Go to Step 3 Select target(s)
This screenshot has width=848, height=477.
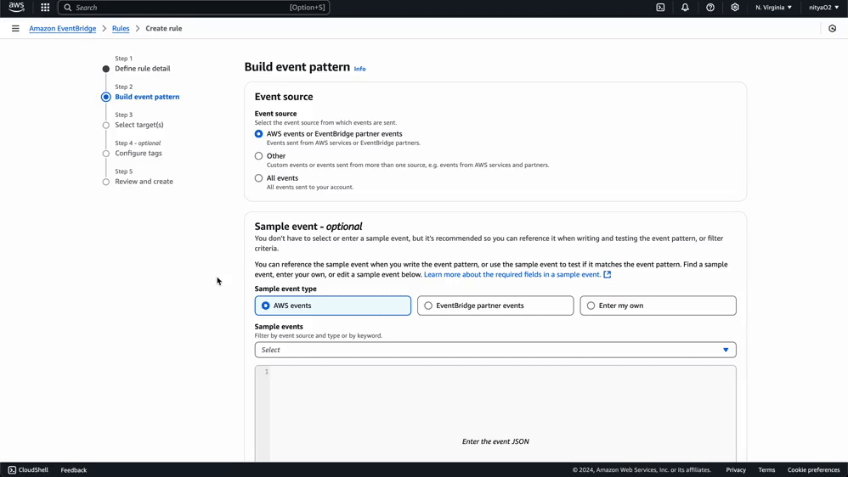tap(139, 125)
